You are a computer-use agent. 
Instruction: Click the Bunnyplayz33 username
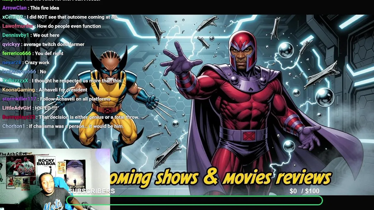click(18, 117)
